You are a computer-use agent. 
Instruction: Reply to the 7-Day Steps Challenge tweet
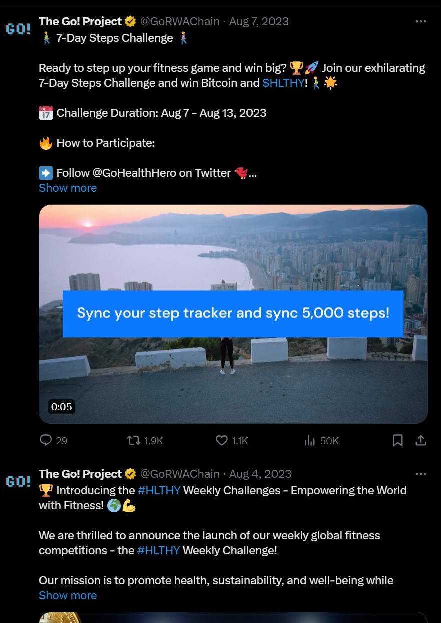[x=46, y=440]
